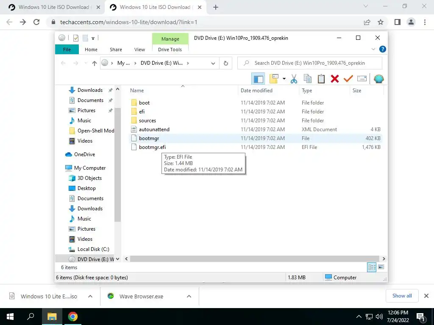Image resolution: width=434 pixels, height=325 pixels.
Task: Open notification center icon
Action: click(x=420, y=317)
